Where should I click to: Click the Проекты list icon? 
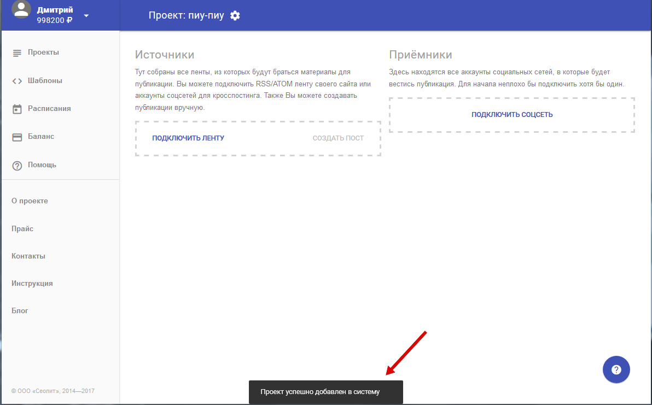[x=17, y=53]
